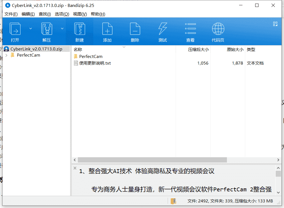Click the PerfectCam folder icon in file list
This screenshot has height=208, width=284.
pos(76,56)
